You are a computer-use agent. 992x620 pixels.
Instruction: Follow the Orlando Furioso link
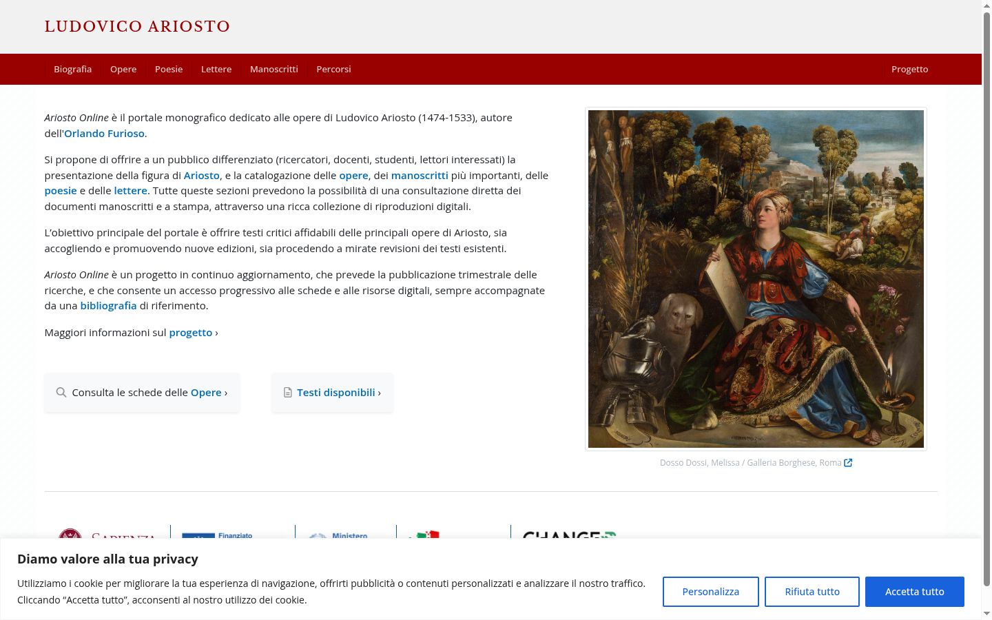coord(104,134)
